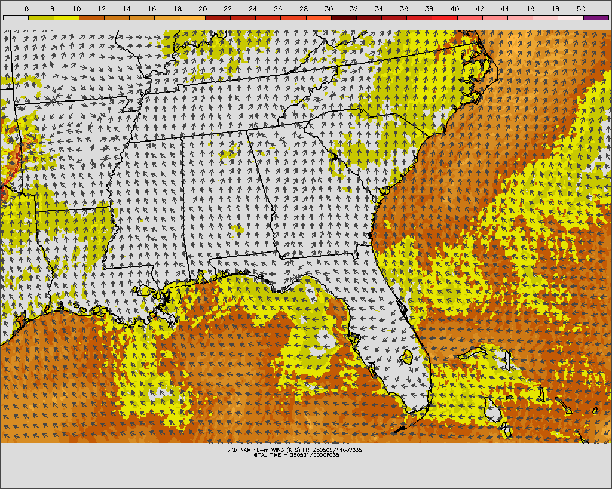
Task: Click the legend value "24"
Action: click(x=253, y=8)
